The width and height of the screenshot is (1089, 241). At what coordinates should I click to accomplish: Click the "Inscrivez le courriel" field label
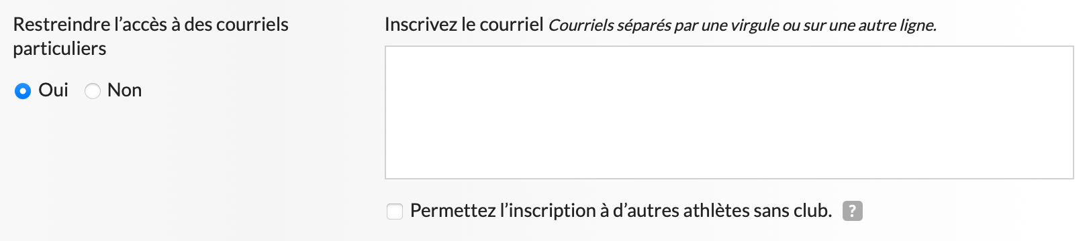coord(464,25)
